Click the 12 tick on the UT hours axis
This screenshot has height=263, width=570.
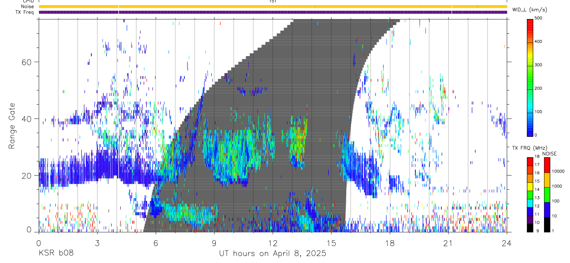tap(273, 243)
